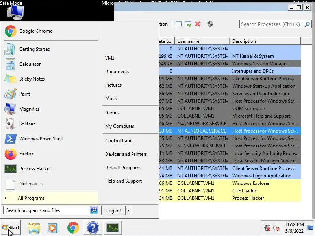Open Process Hacker from the Start menu list
This screenshot has height=236, width=315.
point(51,169)
